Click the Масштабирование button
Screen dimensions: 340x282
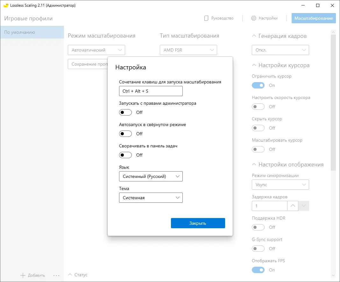tap(314, 18)
